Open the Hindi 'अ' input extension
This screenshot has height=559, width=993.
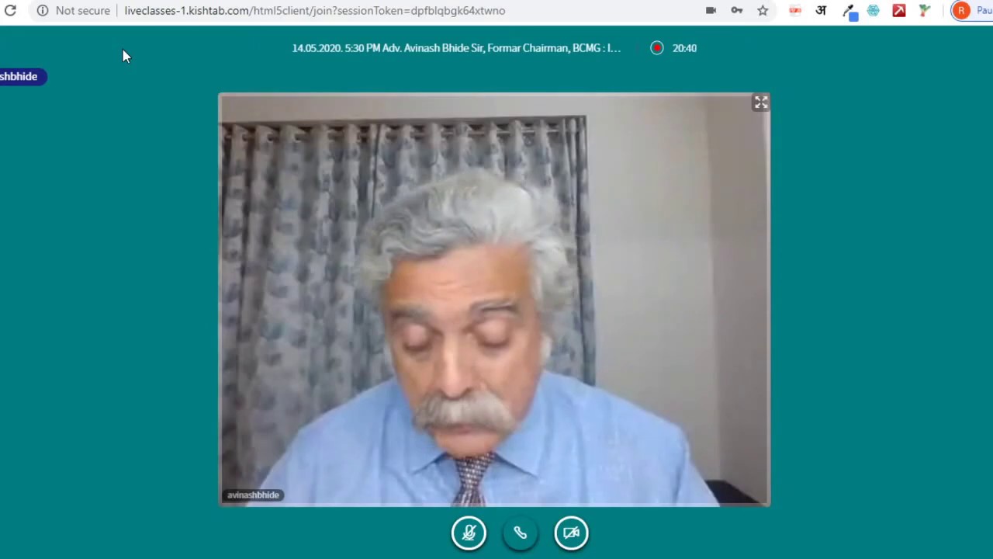(821, 11)
